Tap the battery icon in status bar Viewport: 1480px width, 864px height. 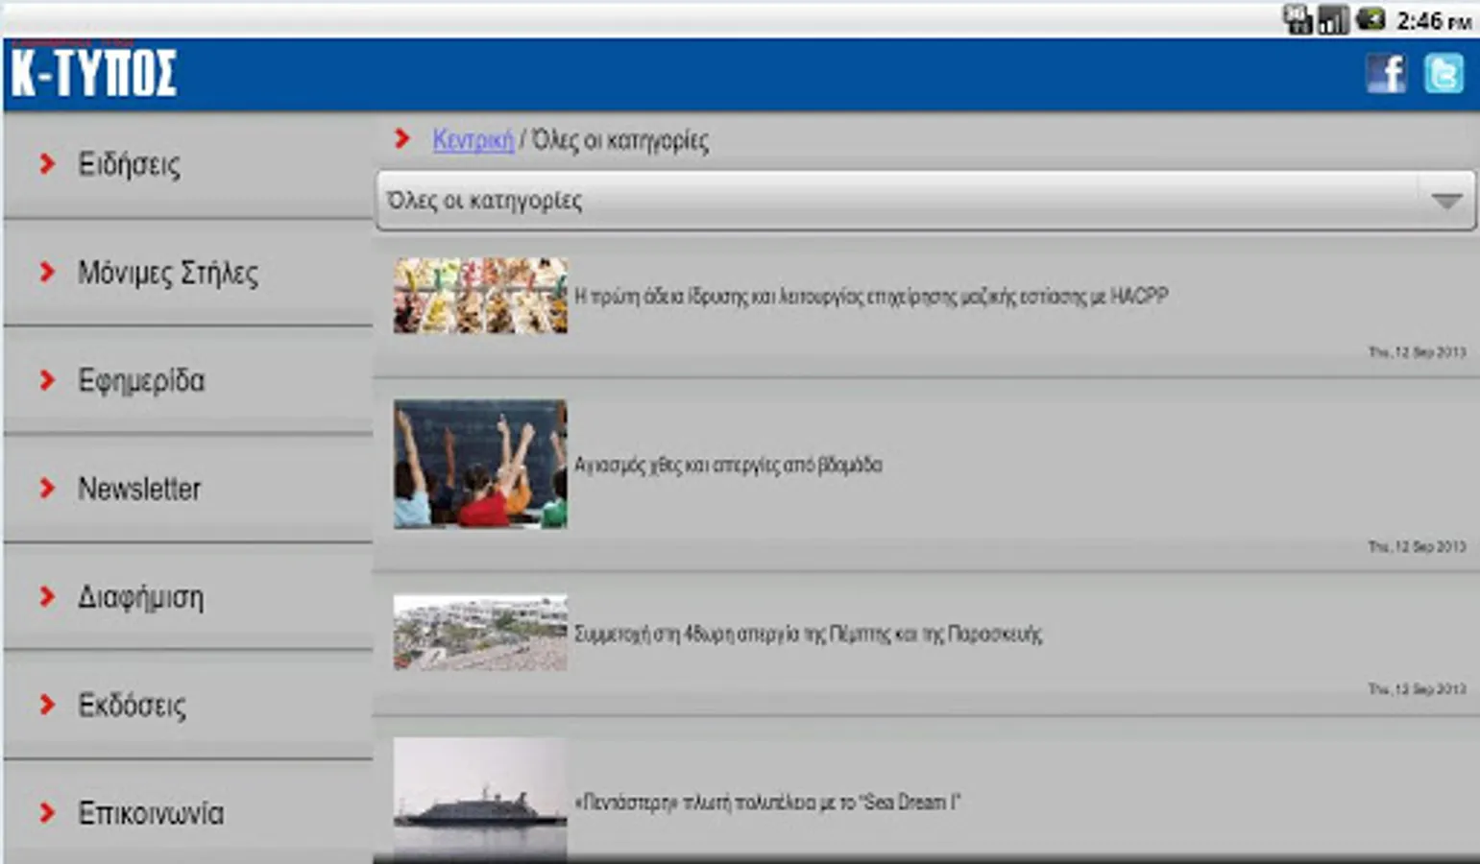click(1371, 18)
